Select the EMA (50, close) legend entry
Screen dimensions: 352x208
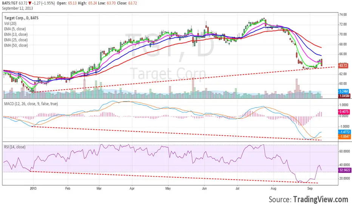(16, 45)
